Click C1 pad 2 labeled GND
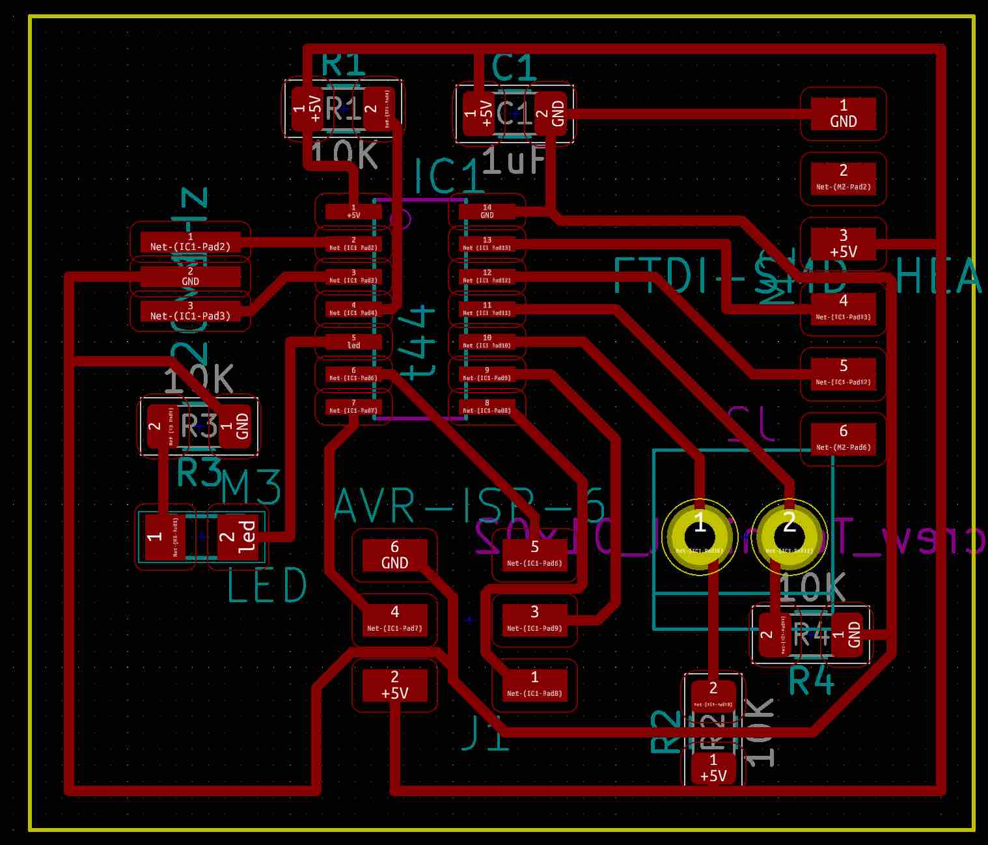988x845 pixels. click(551, 114)
